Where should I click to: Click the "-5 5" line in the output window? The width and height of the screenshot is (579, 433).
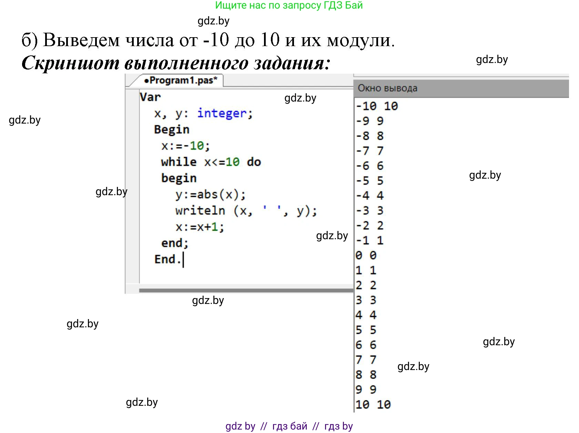pyautogui.click(x=369, y=181)
